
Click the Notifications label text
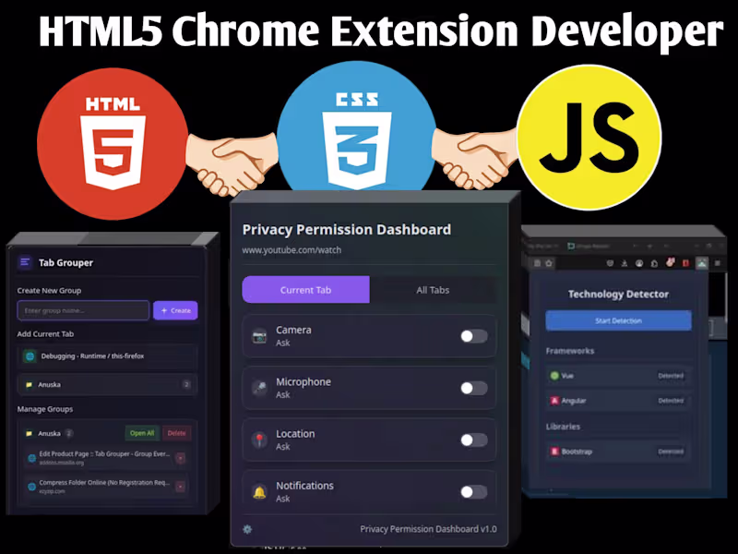pyautogui.click(x=305, y=486)
